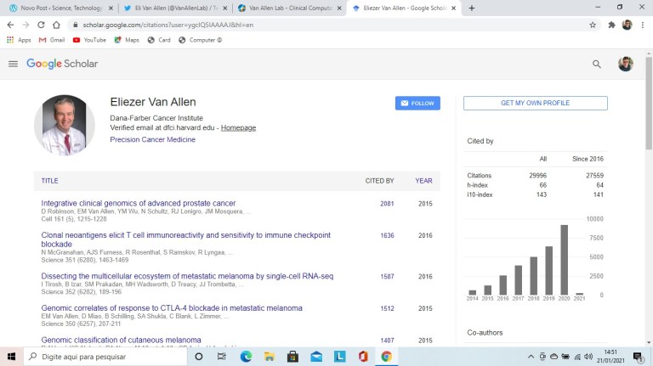Open Integrative clinical genomics of advanced prostate cancer
653x366 pixels.
pyautogui.click(x=139, y=203)
